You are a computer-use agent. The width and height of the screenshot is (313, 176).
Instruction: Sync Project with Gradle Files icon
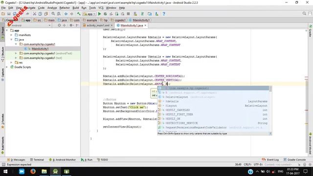[142, 14]
